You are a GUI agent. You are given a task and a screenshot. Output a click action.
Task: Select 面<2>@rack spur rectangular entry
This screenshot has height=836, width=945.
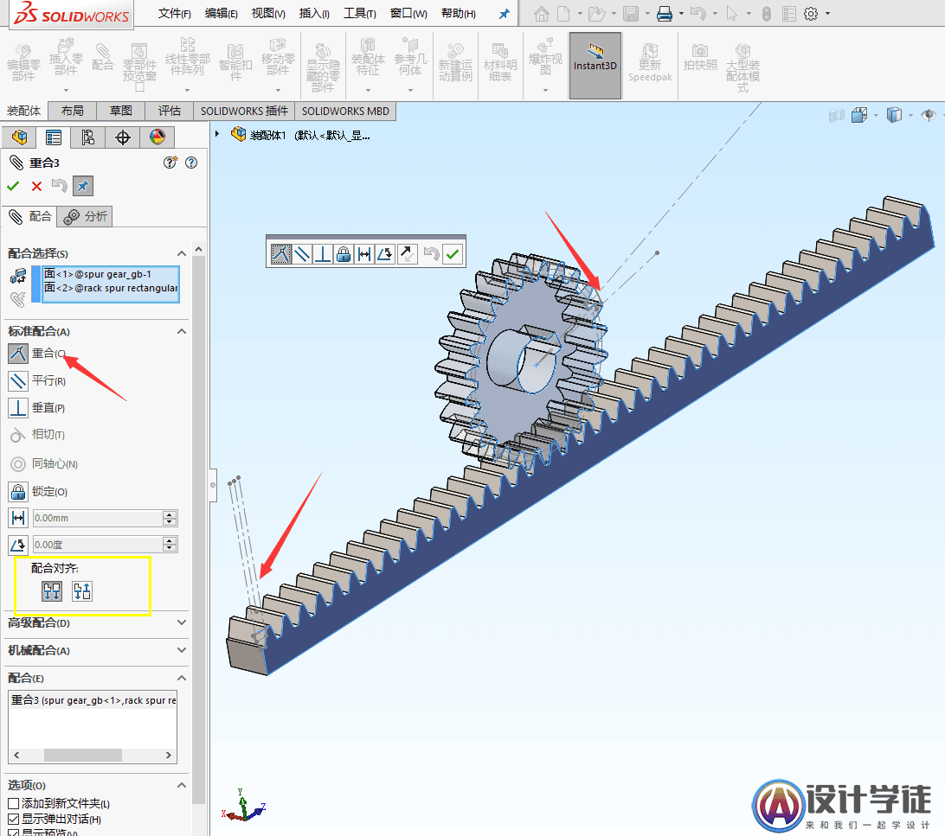point(110,288)
